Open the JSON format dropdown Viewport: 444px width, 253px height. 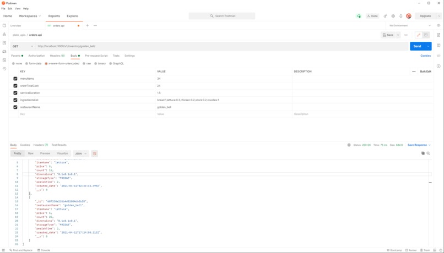(80, 153)
